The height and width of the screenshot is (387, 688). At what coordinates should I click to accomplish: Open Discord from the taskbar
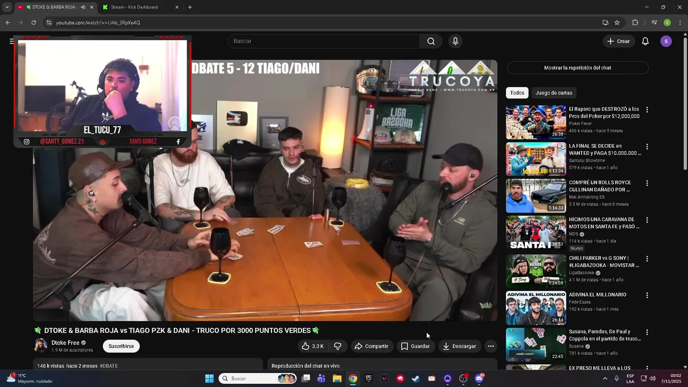coord(479,378)
